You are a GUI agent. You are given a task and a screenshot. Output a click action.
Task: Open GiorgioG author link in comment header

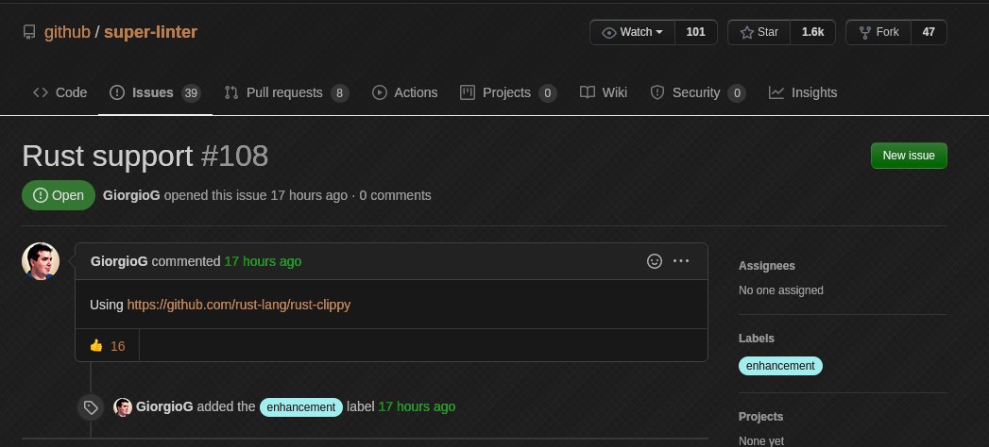coord(119,261)
